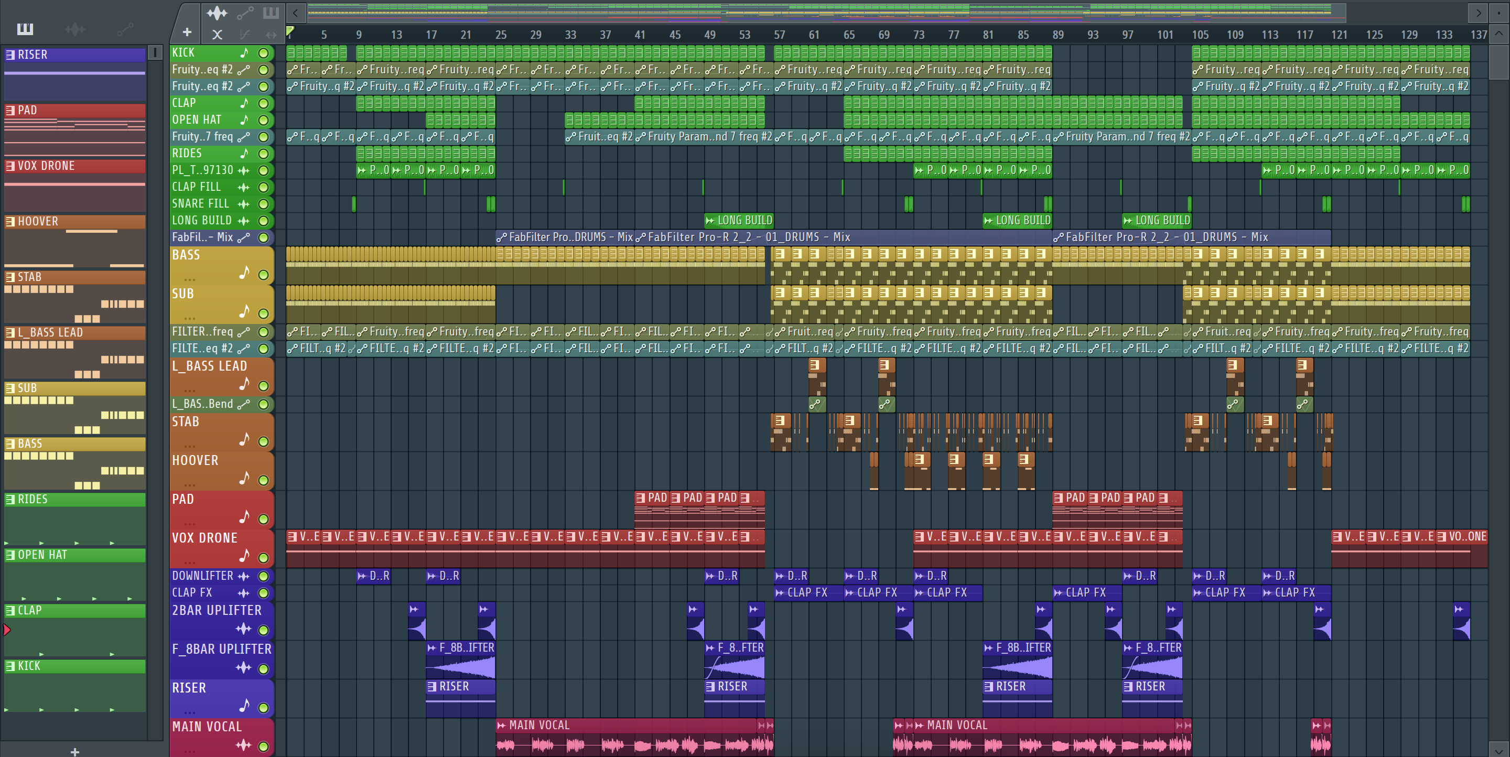Image resolution: width=1510 pixels, height=757 pixels.
Task: Show automation clips in the picker panel
Action: click(125, 29)
